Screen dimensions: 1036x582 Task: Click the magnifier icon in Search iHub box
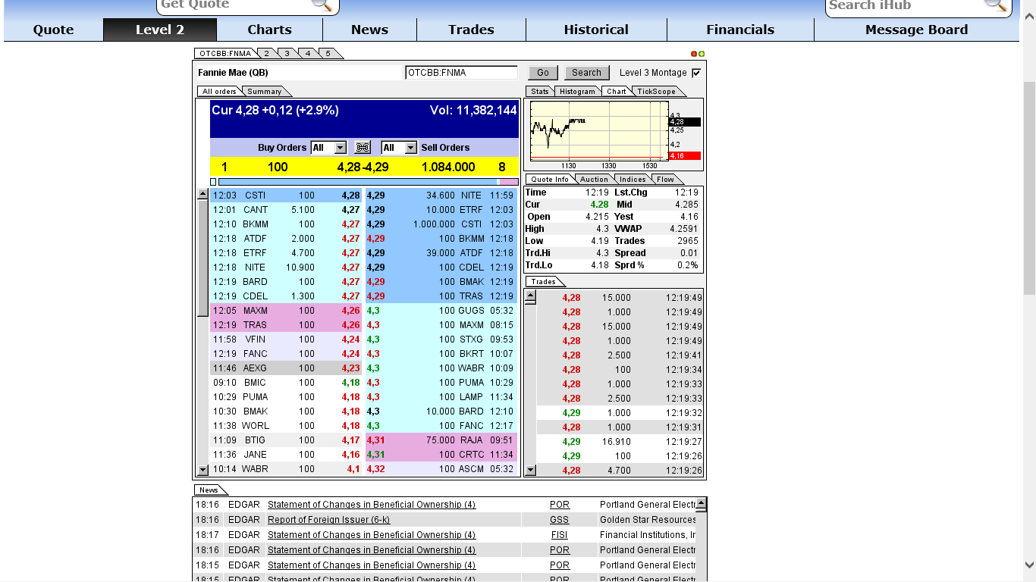996,5
